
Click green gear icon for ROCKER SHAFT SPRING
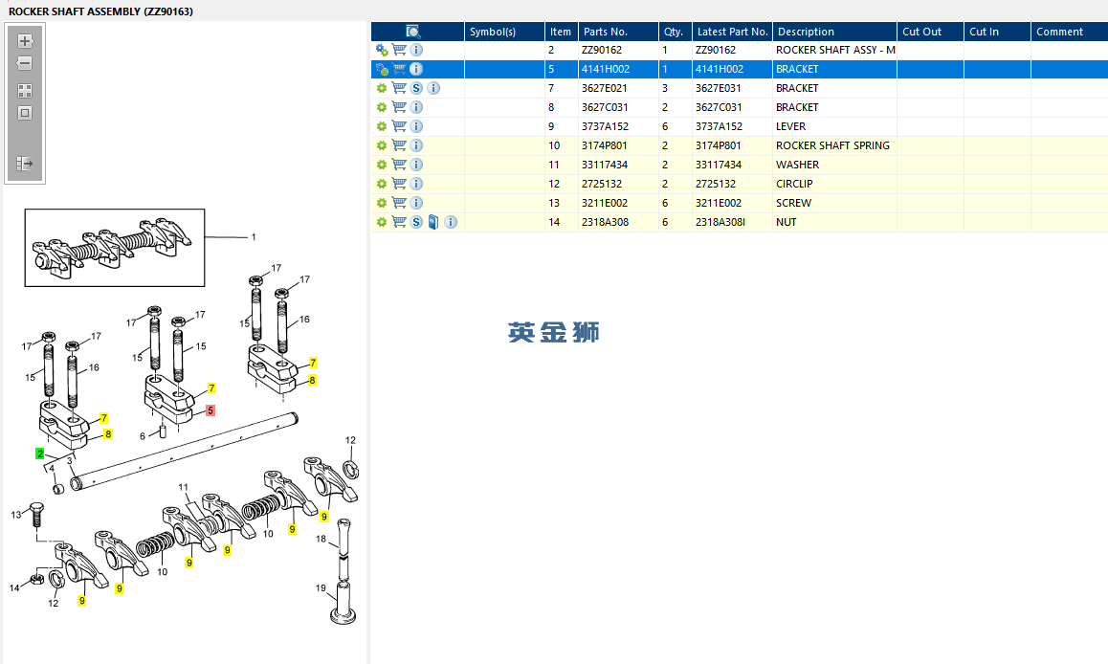point(382,145)
